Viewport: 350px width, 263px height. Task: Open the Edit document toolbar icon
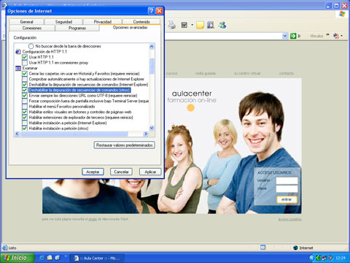point(184,25)
